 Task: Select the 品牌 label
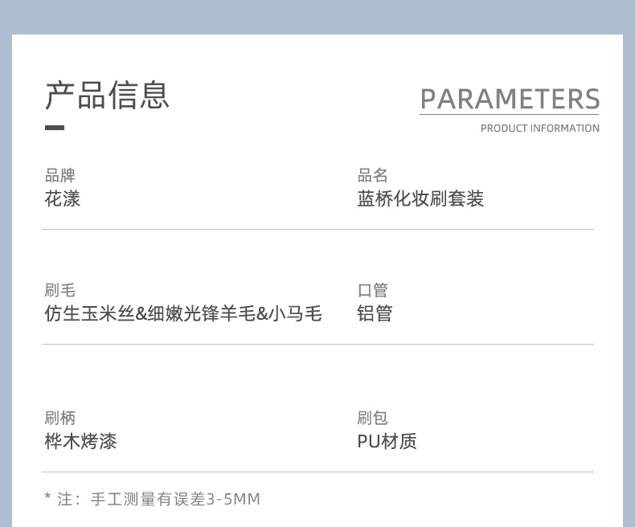tap(60, 176)
